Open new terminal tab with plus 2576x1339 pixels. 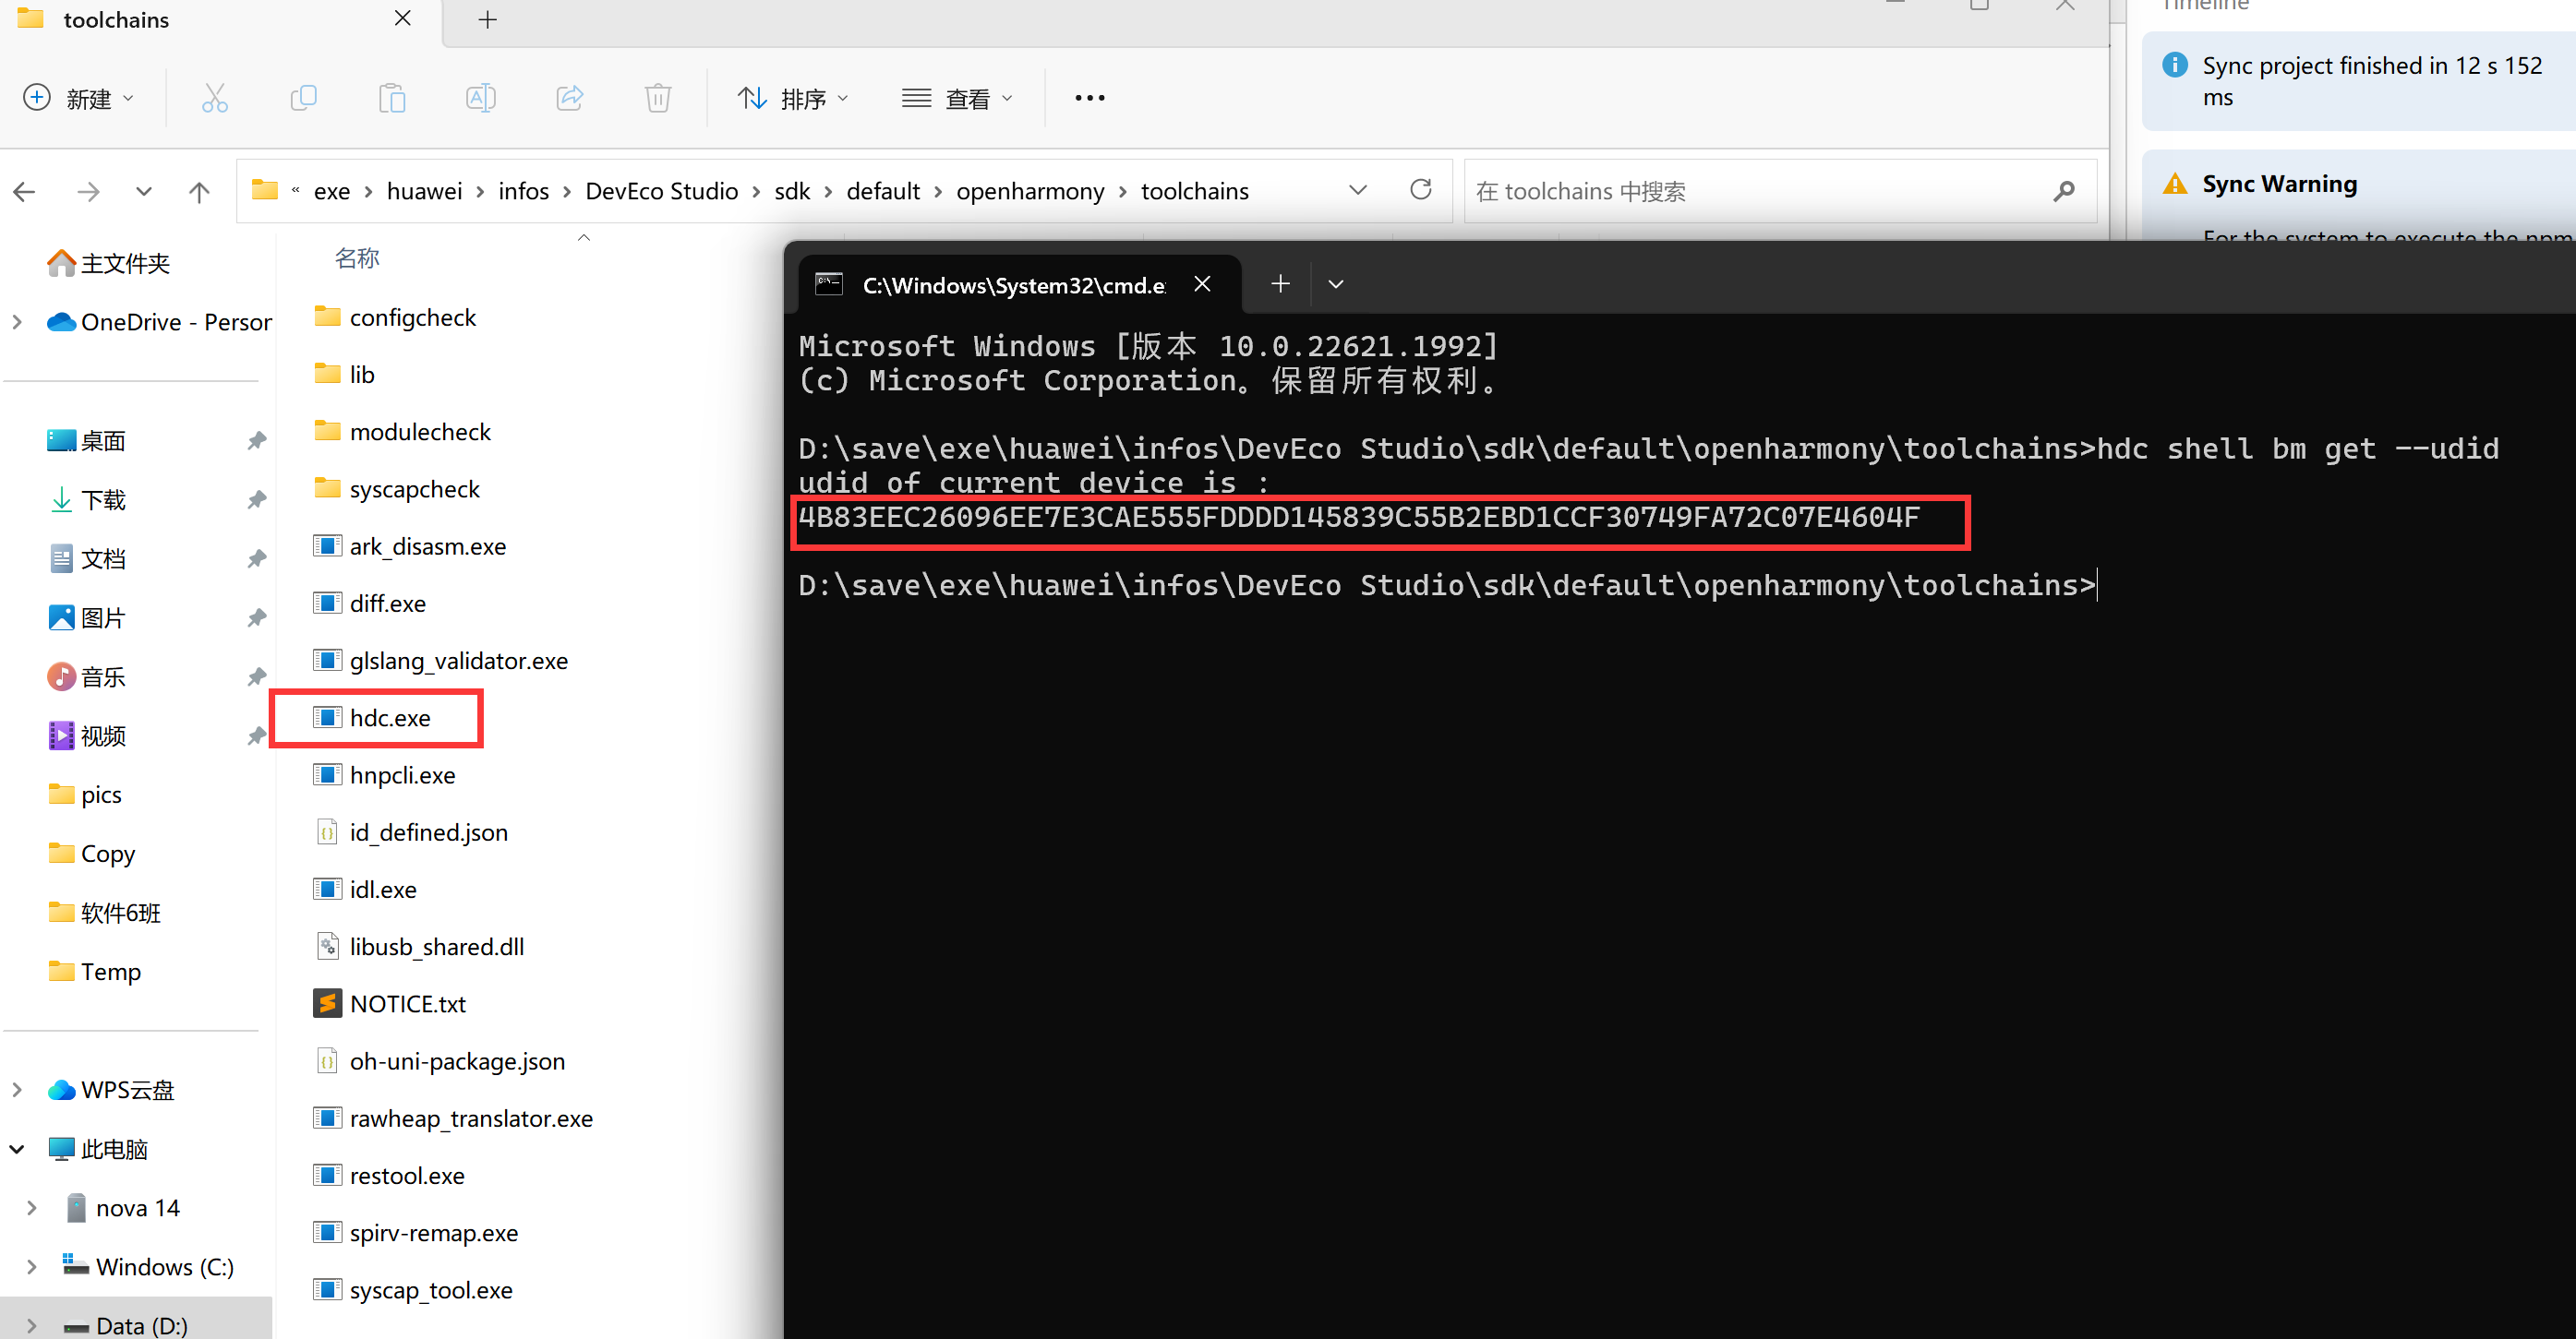pyautogui.click(x=1280, y=285)
